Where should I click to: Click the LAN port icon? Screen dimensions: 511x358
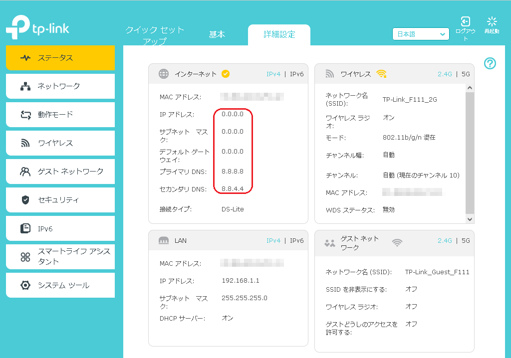(164, 240)
